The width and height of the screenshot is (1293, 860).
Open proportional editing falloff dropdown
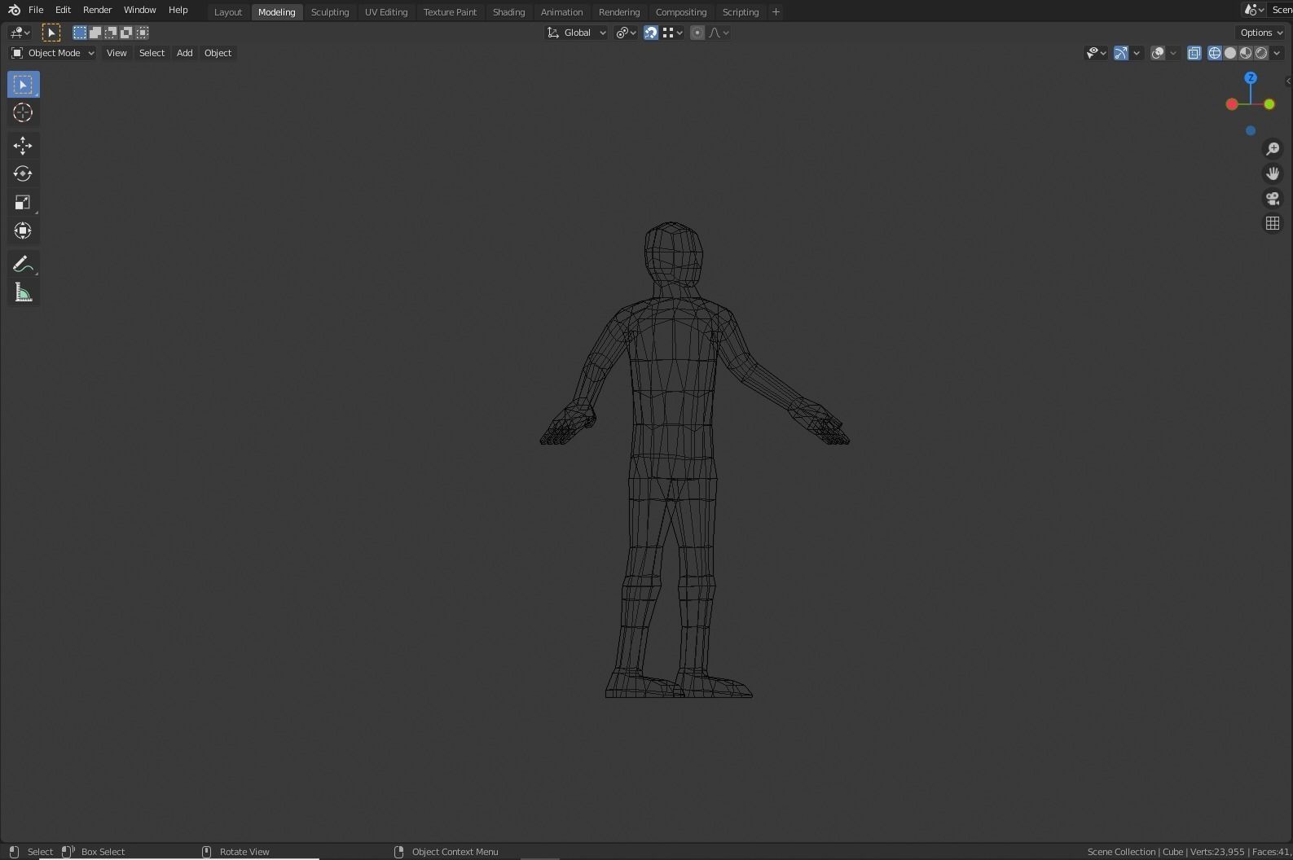point(719,33)
